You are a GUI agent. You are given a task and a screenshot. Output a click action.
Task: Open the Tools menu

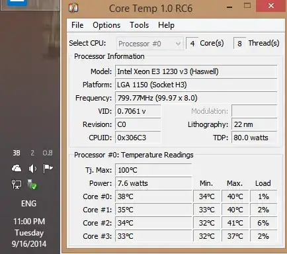pos(139,25)
